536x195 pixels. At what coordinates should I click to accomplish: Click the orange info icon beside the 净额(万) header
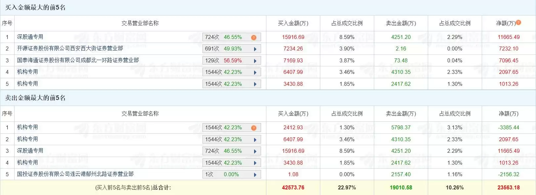[518, 22]
